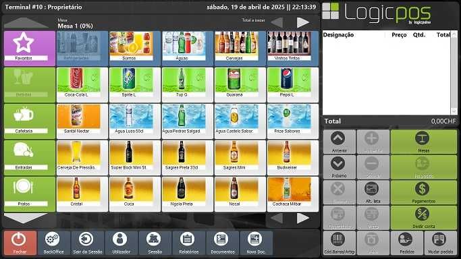Add Coca-Cola L to the order

(x=82, y=84)
